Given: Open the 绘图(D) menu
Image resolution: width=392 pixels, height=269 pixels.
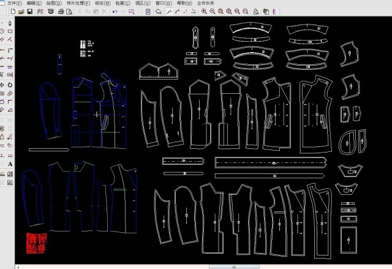Looking at the screenshot, I should point(54,3).
